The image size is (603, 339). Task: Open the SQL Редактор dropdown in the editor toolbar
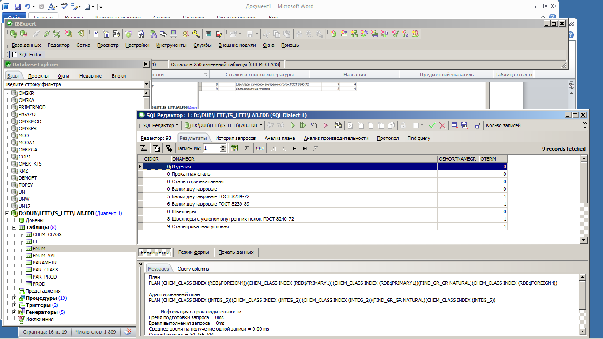(x=160, y=125)
